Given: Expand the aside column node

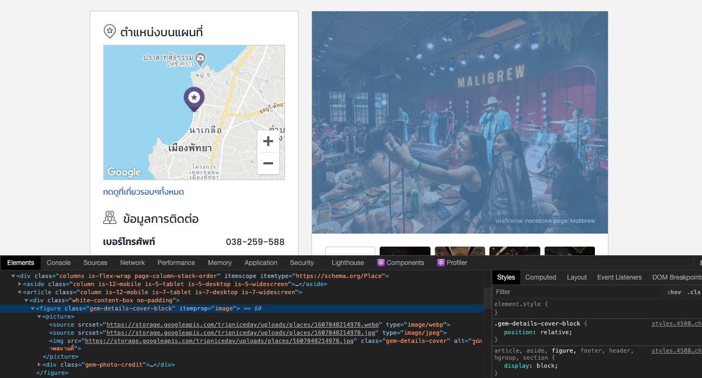Looking at the screenshot, I should coord(19,284).
